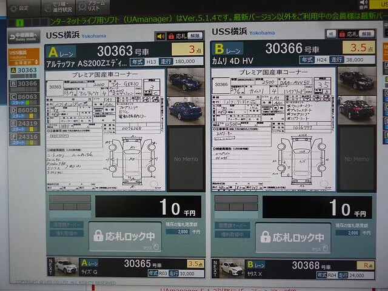388x291 pixels.
Task: Open the アラームリスト alarm list button
Action: 93,7
